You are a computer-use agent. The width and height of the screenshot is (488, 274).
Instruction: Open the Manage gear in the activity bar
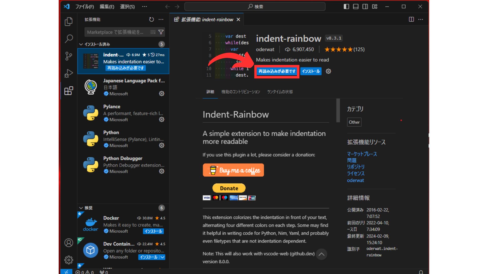tap(68, 260)
